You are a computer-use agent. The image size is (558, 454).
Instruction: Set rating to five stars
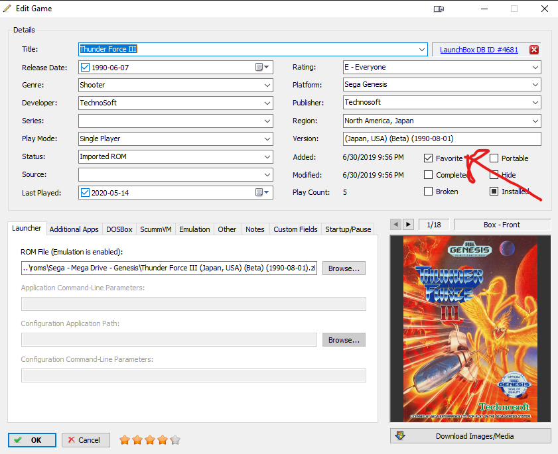[175, 440]
